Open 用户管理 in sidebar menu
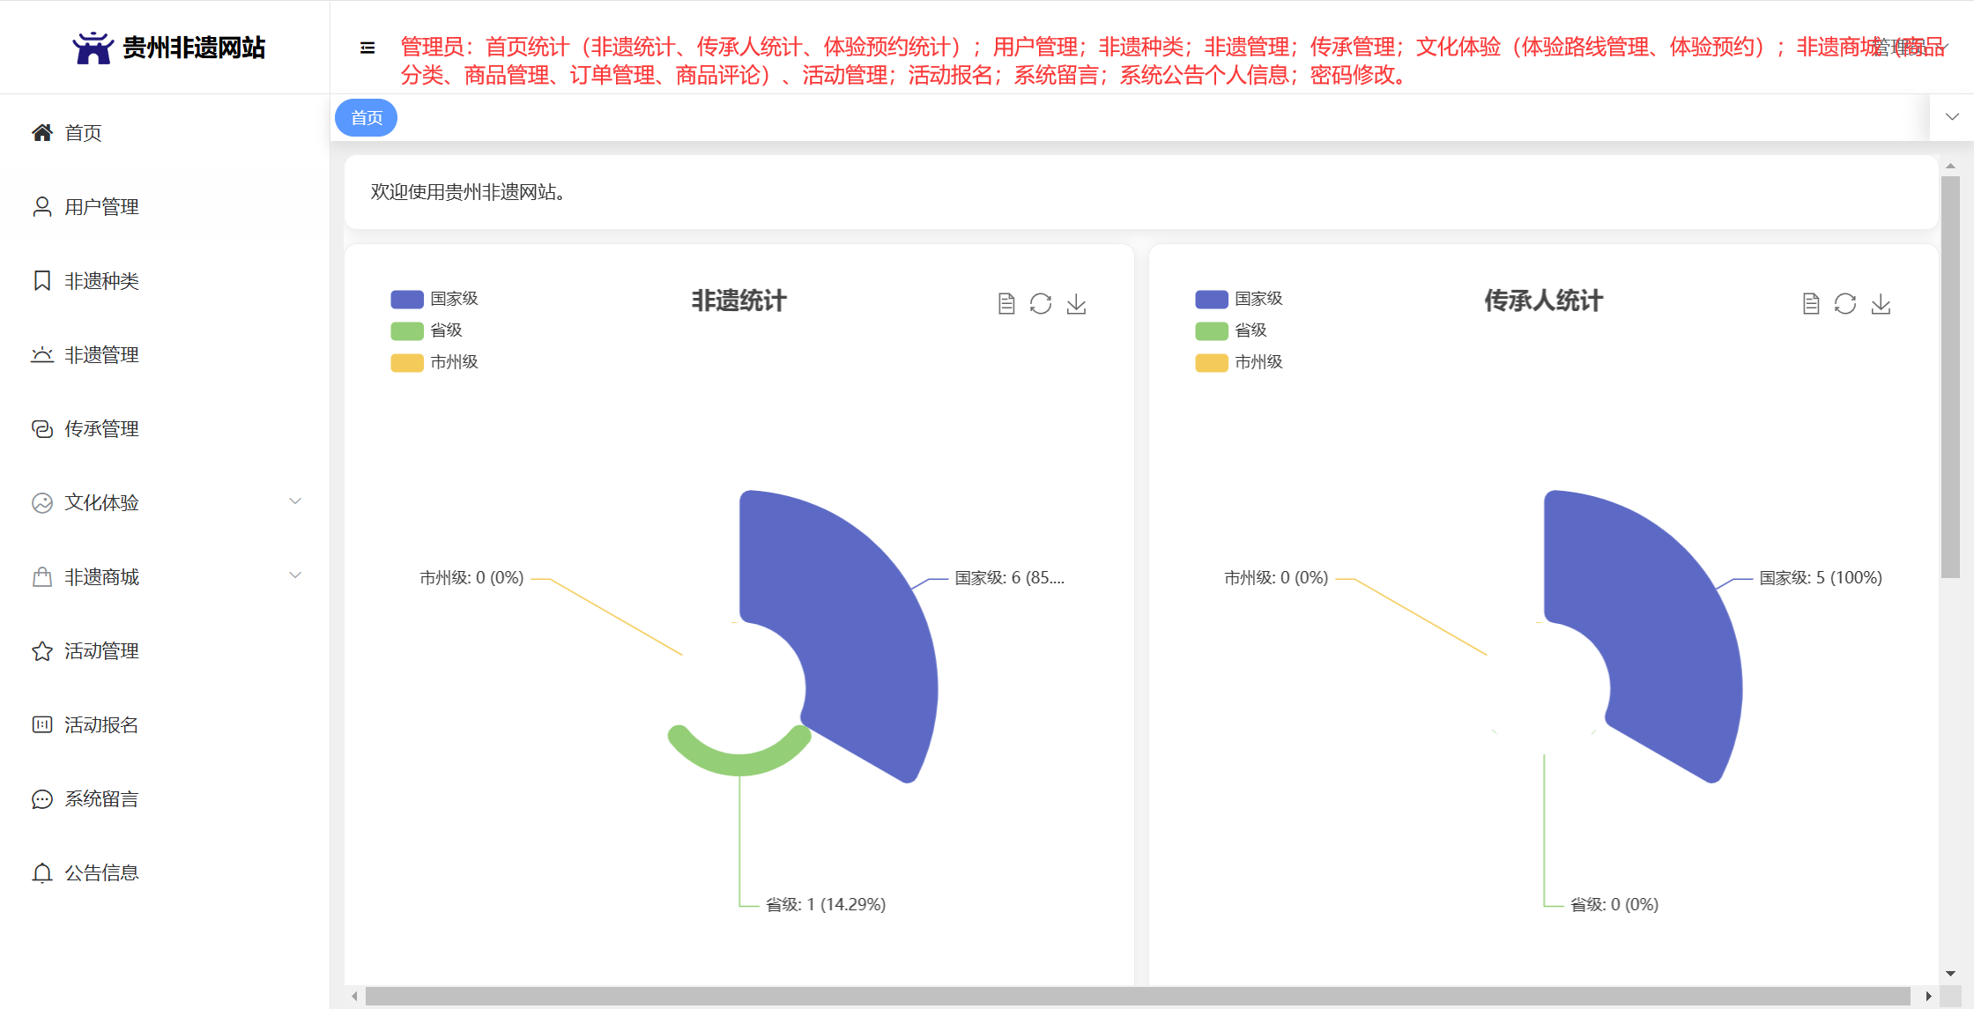 point(101,207)
